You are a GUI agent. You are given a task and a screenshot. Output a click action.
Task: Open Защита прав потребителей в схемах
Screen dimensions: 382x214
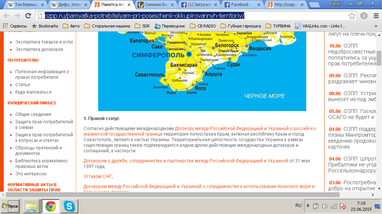(44, 124)
